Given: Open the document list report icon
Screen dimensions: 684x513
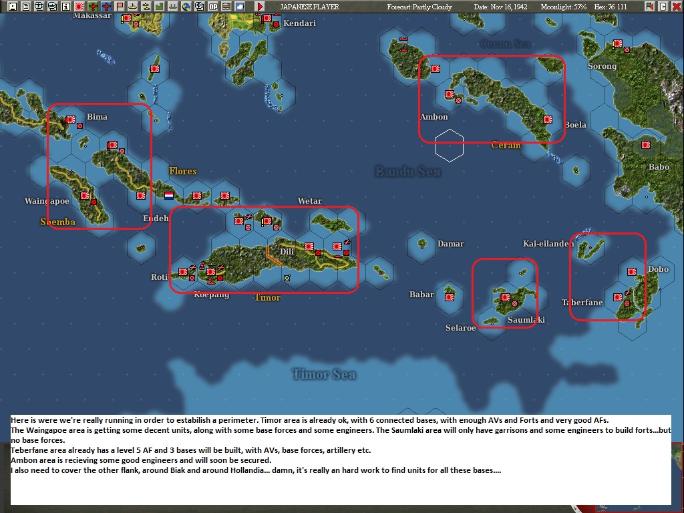Looking at the screenshot, I should point(26,7).
